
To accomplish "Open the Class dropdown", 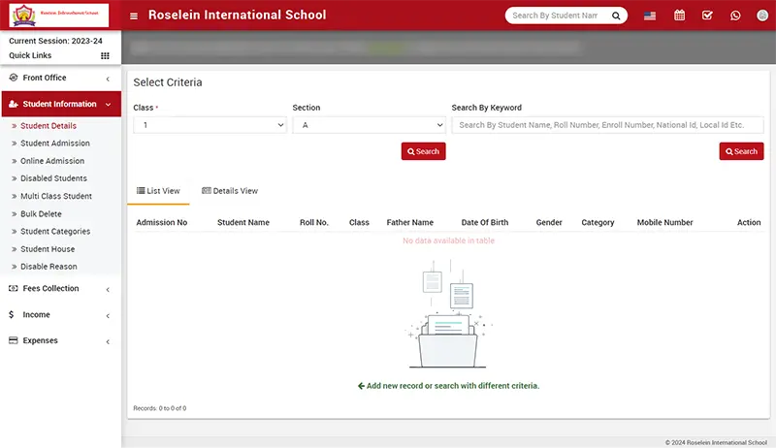I will point(210,125).
